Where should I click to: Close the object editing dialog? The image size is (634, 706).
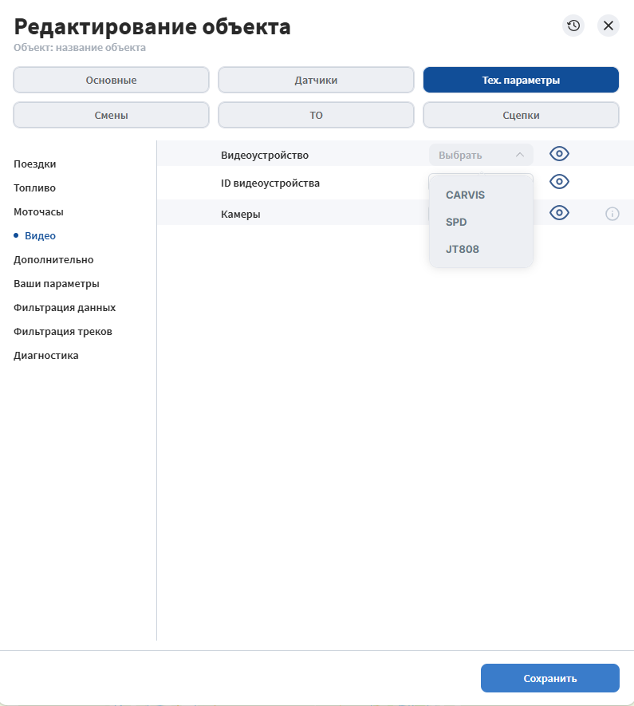pyautogui.click(x=608, y=26)
